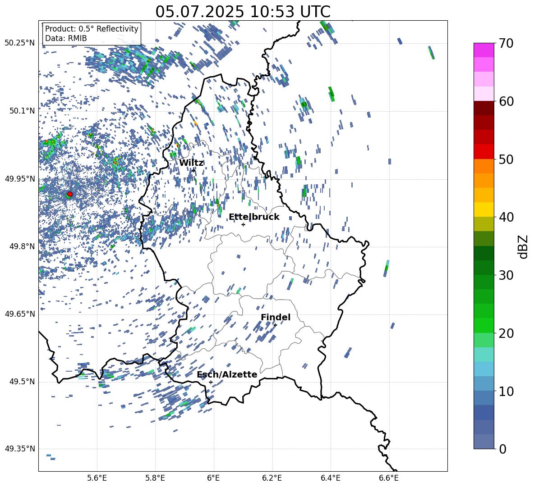Image resolution: width=534 pixels, height=487 pixels.
Task: Click the 50.25°N latitude label
Action: click(20, 43)
